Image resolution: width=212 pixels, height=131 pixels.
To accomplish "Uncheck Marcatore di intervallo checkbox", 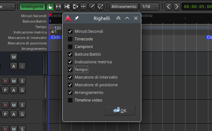I will (70, 77).
